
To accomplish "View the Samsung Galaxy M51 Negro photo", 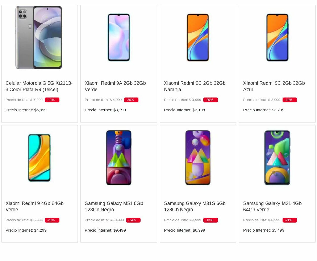I will pyautogui.click(x=119, y=158).
